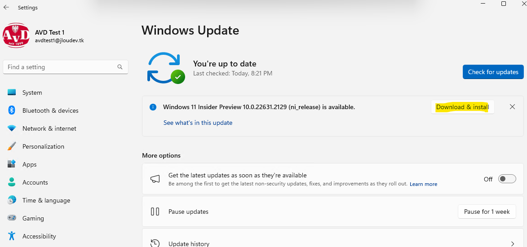Click the You're up to date heading
This screenshot has height=247, width=527.
click(x=225, y=63)
